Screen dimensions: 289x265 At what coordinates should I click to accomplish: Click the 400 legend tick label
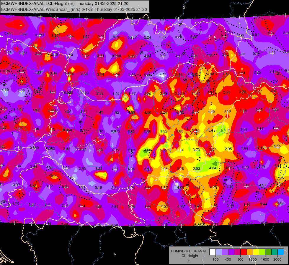point(228,259)
